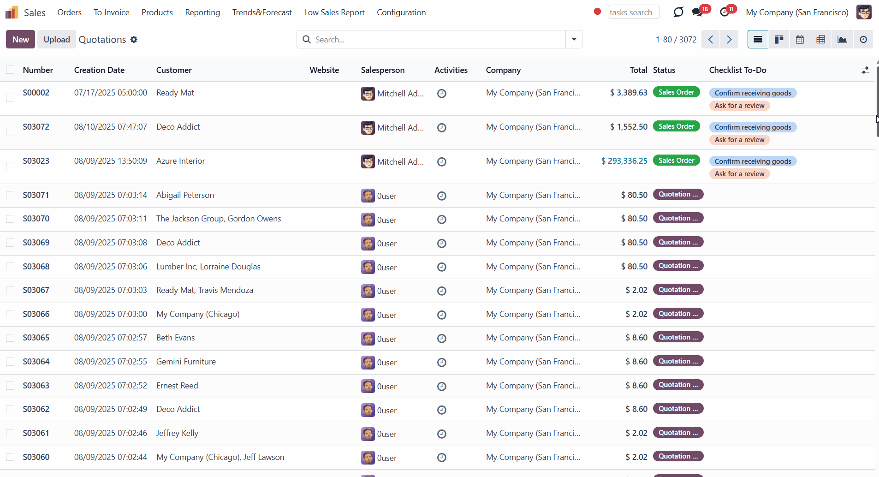Toggle select-all checkbox in header
This screenshot has width=879, height=477.
[x=10, y=70]
